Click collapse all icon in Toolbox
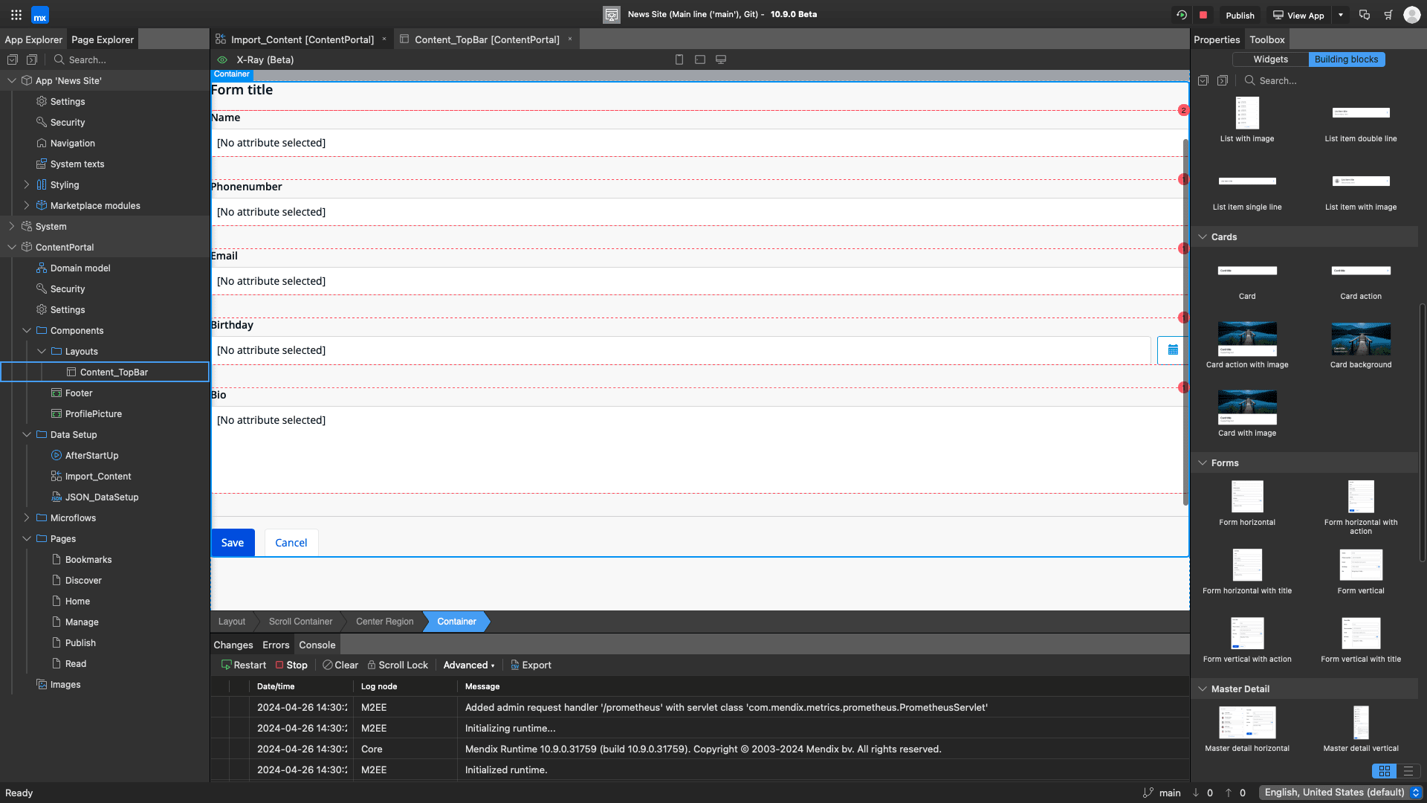Screen dimensions: 1427x803 click(1223, 80)
